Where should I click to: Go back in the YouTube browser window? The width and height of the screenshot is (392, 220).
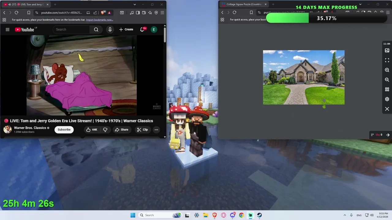click(x=4, y=13)
